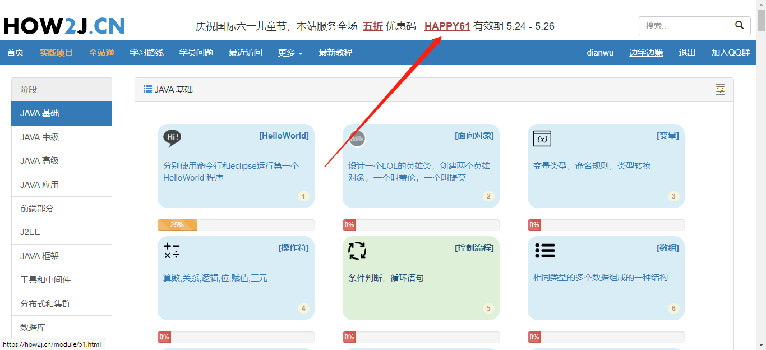
Task: Open the [变量] lesson title
Action: click(668, 136)
